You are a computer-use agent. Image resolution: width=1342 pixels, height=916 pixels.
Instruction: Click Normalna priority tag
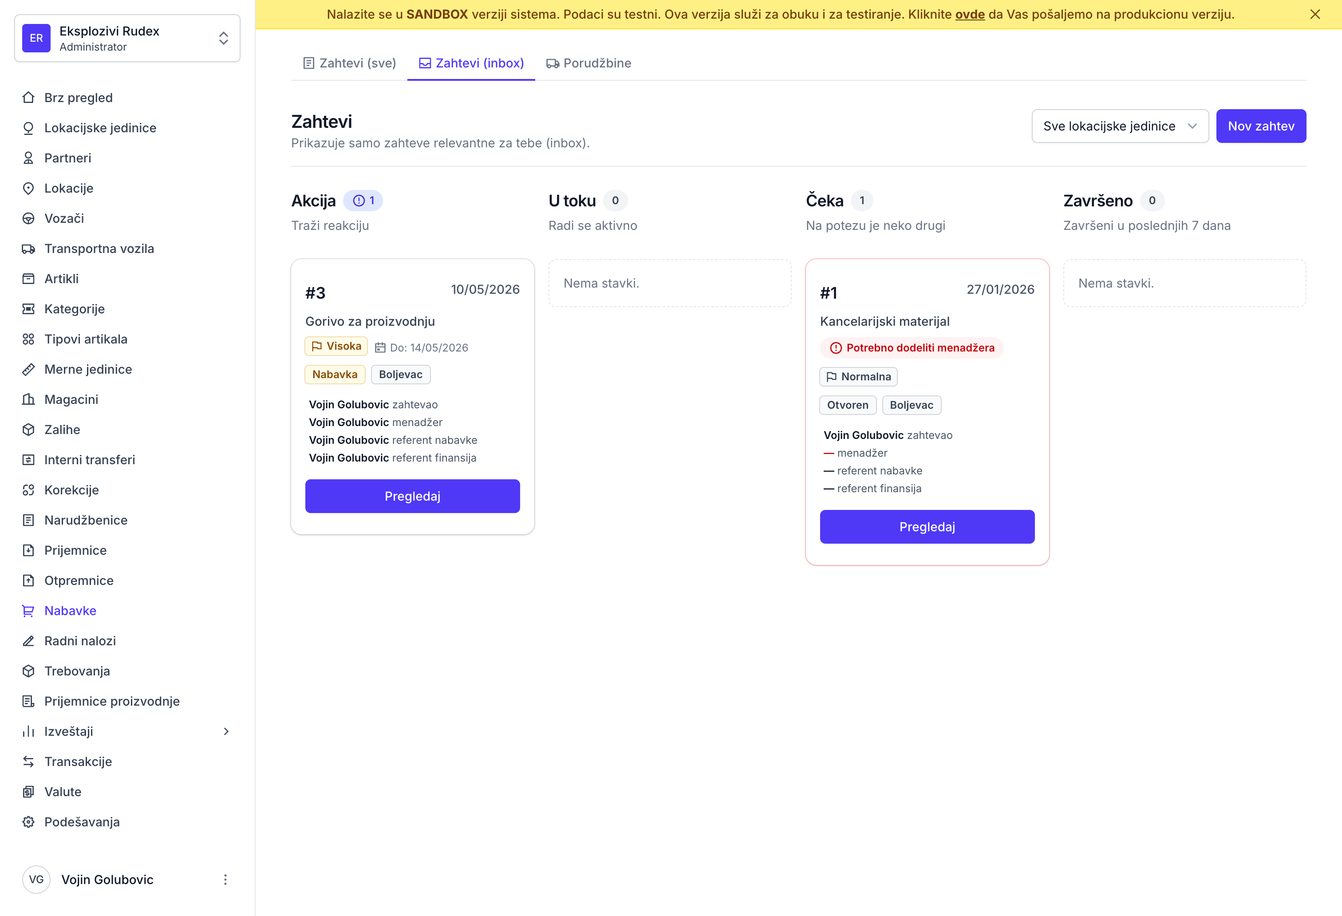tap(858, 377)
